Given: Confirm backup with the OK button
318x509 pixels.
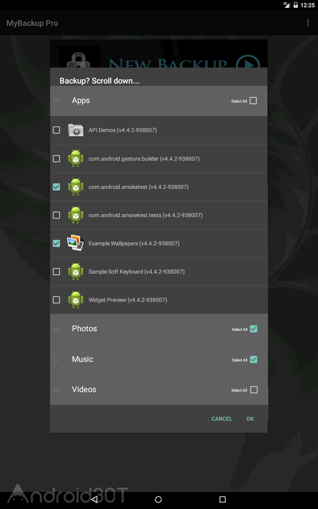Looking at the screenshot, I should tap(250, 419).
